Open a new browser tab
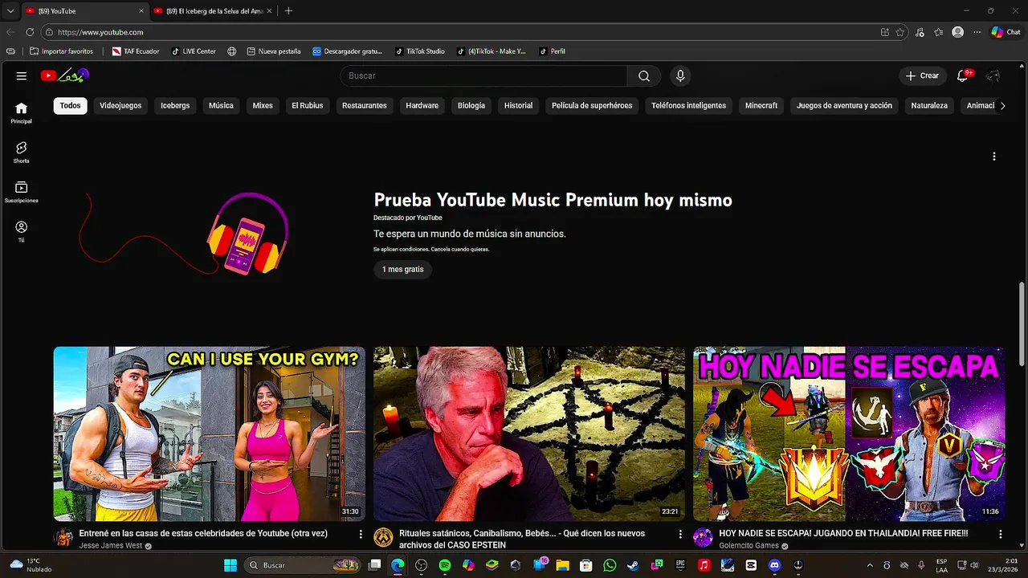This screenshot has width=1028, height=578. pos(288,11)
